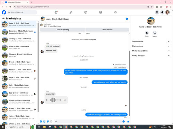
Task: Open Brenda conversation in list
Action: click(x=19, y=63)
